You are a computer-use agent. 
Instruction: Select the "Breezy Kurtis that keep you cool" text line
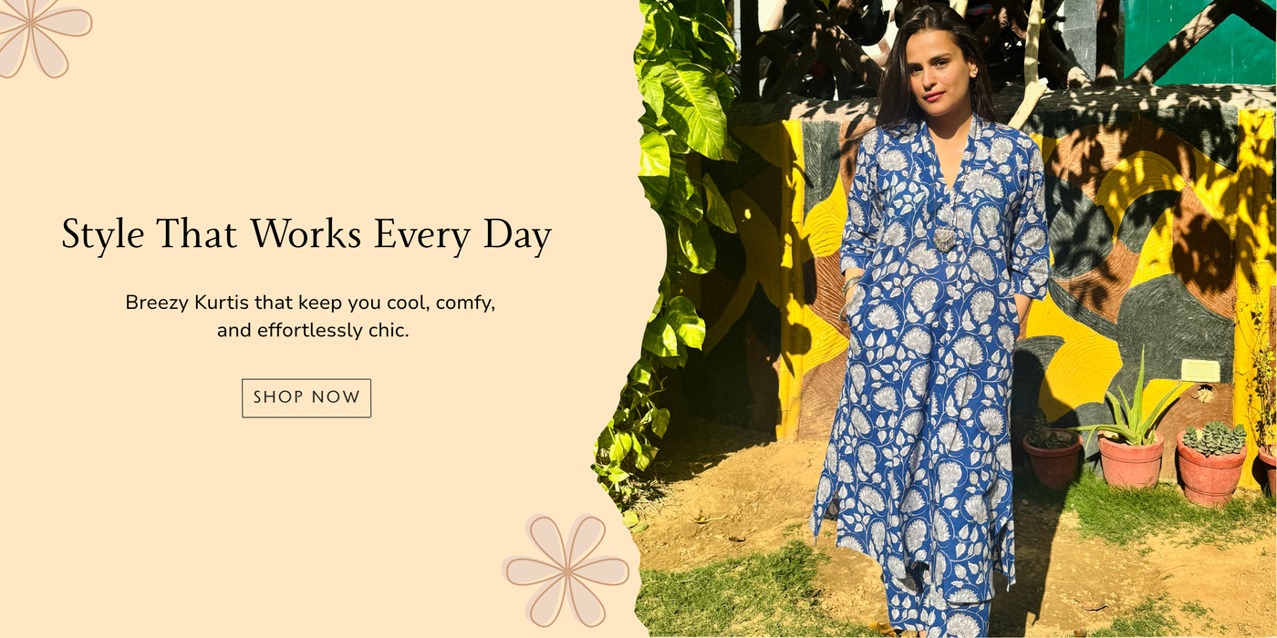[310, 303]
